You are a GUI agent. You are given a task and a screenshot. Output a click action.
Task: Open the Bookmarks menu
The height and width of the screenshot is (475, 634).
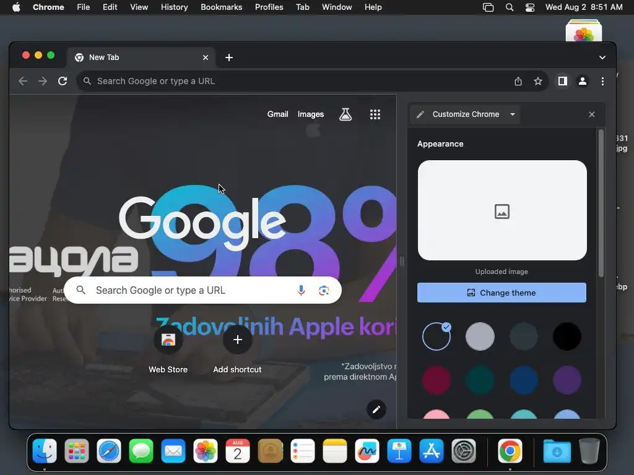221,7
